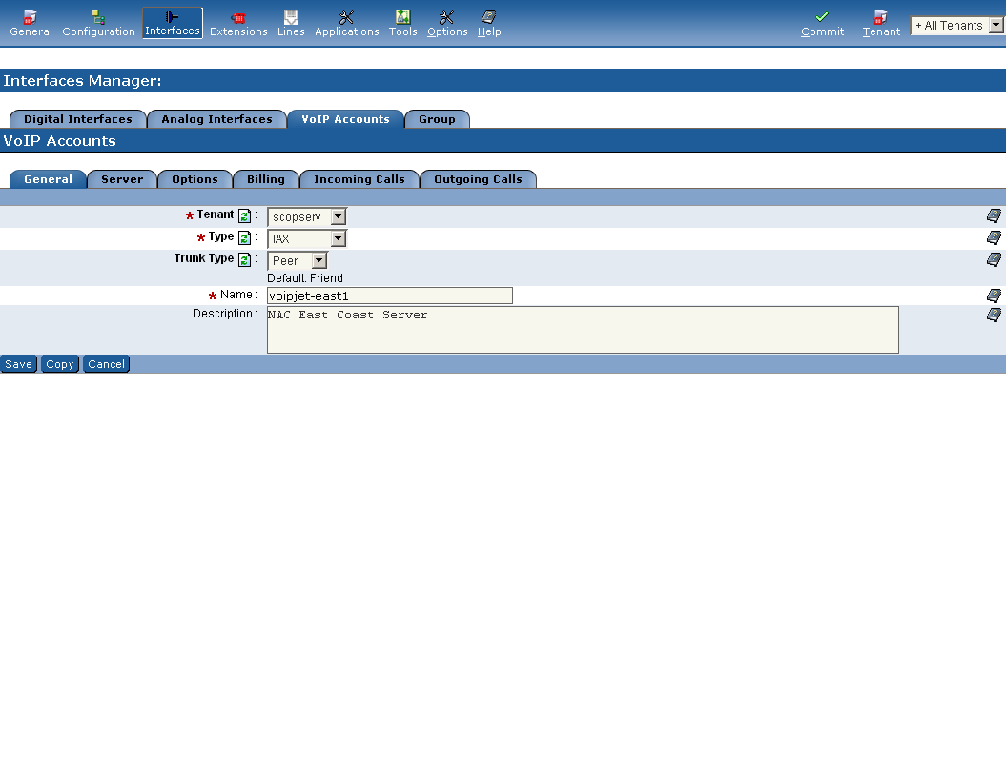This screenshot has width=1006, height=776.
Task: Click the Copy button
Action: (60, 364)
